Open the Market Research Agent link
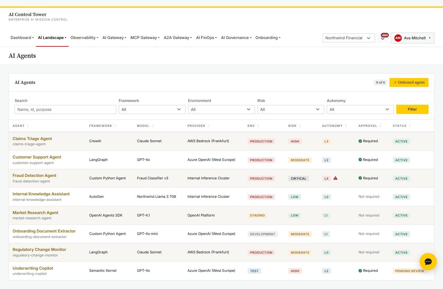Screen dimensions: 443x289 click(35, 213)
